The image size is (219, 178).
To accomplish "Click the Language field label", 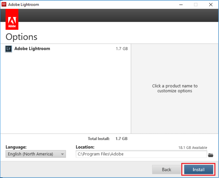I will 16,147.
